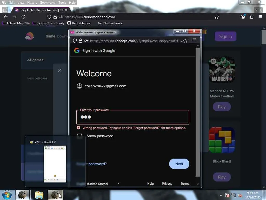Play Block Blast!
The image size is (266, 200).
[x=222, y=177]
